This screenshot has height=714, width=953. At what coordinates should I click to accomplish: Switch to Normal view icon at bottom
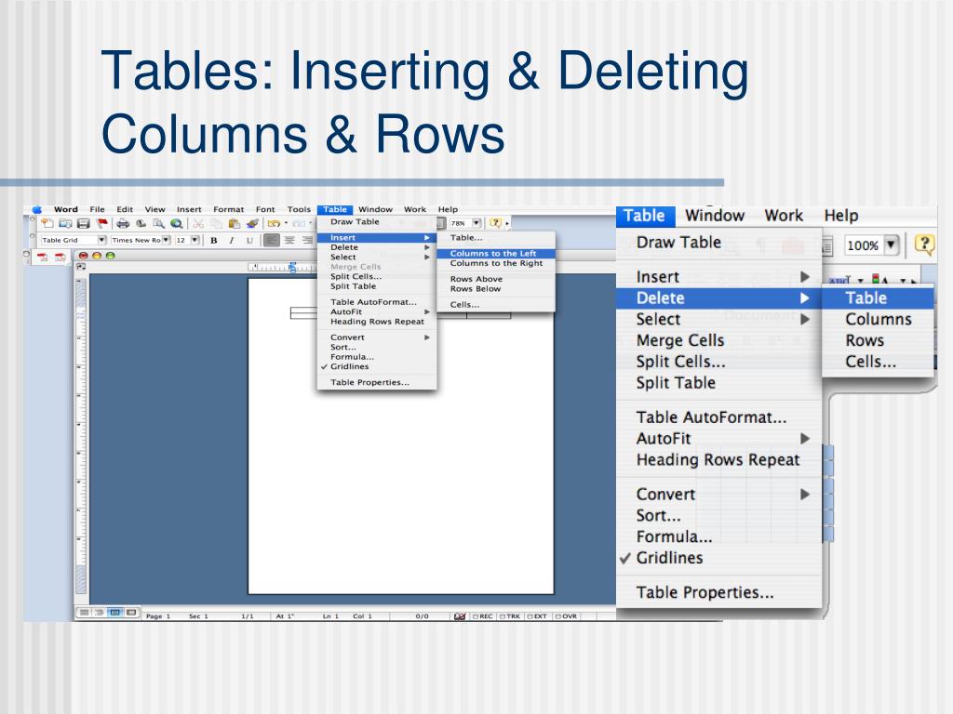click(84, 612)
